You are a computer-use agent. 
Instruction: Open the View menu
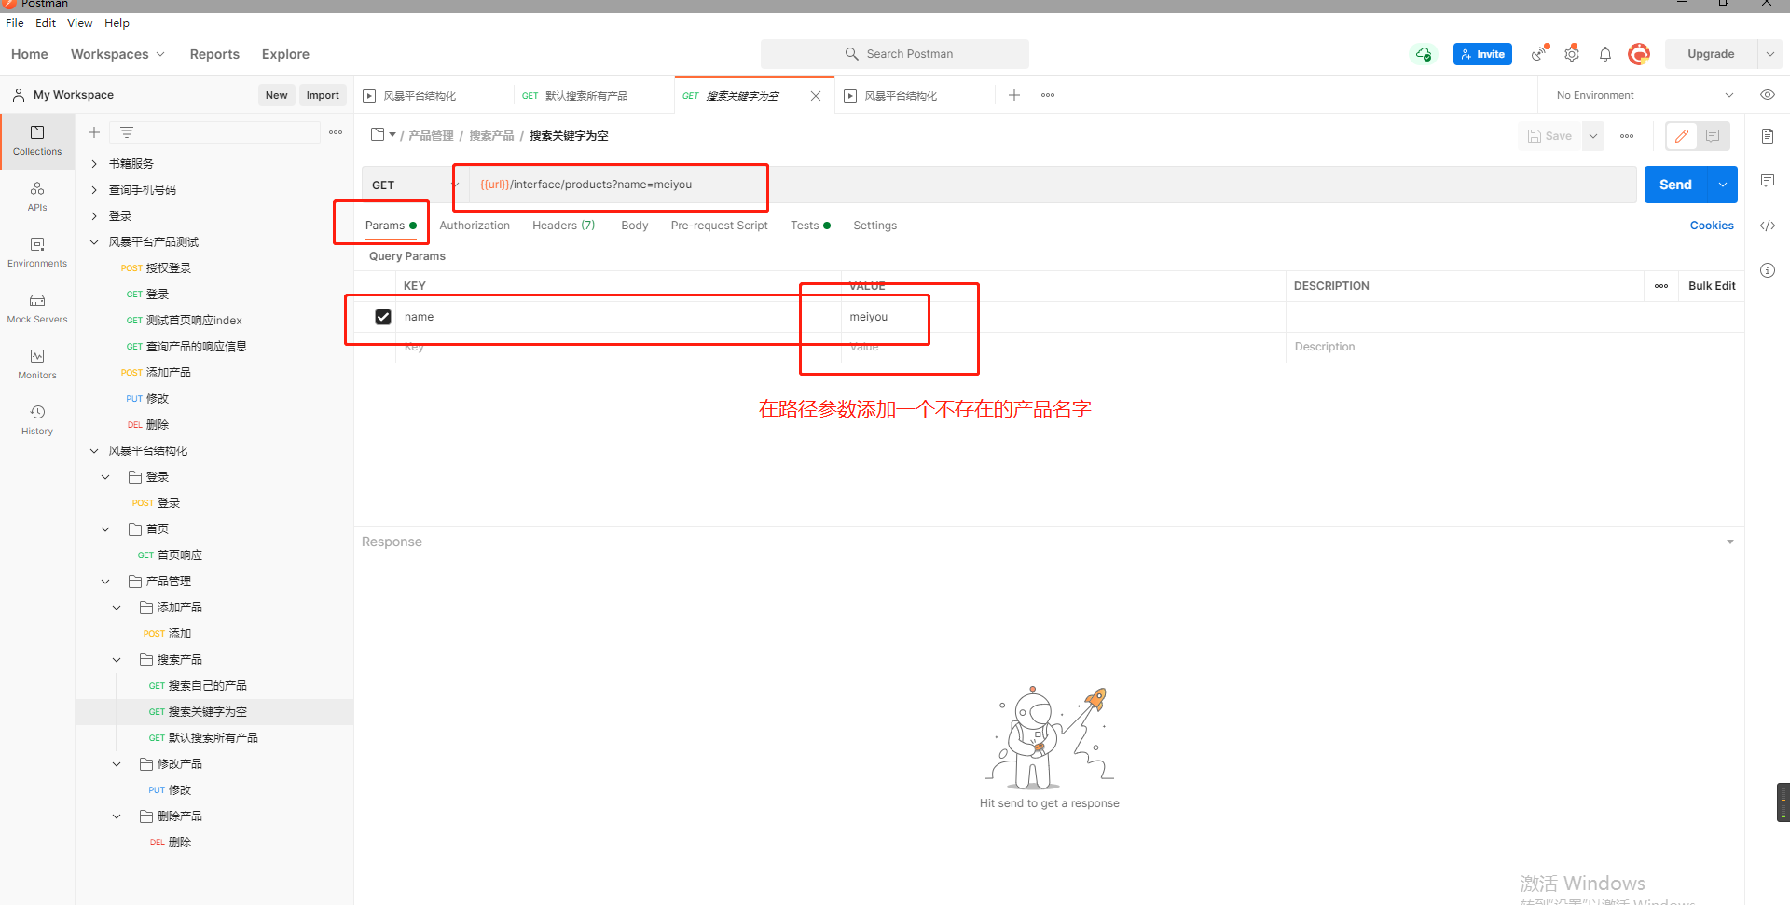79,23
